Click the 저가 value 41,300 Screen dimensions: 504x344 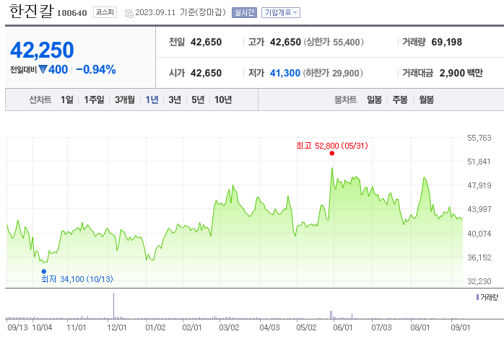285,73
